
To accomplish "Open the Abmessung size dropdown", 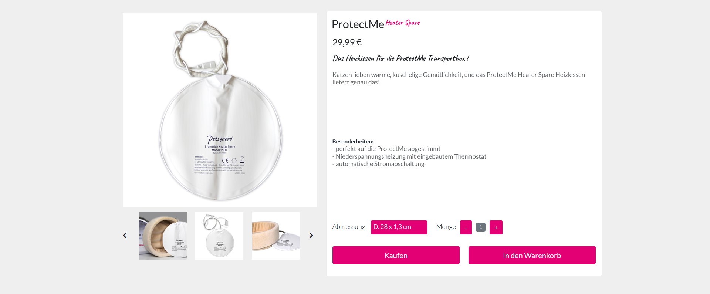I will [x=399, y=227].
